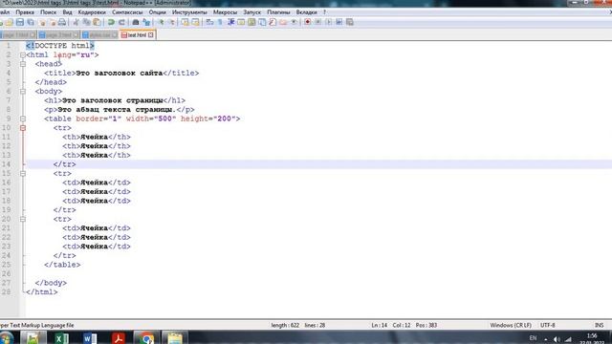The height and width of the screenshot is (344, 612).
Task: Collapse the tr block fold marker on line 15
Action: pos(23,174)
